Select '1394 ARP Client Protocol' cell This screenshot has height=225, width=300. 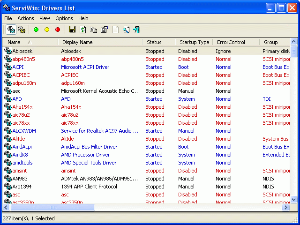[x=89, y=187]
